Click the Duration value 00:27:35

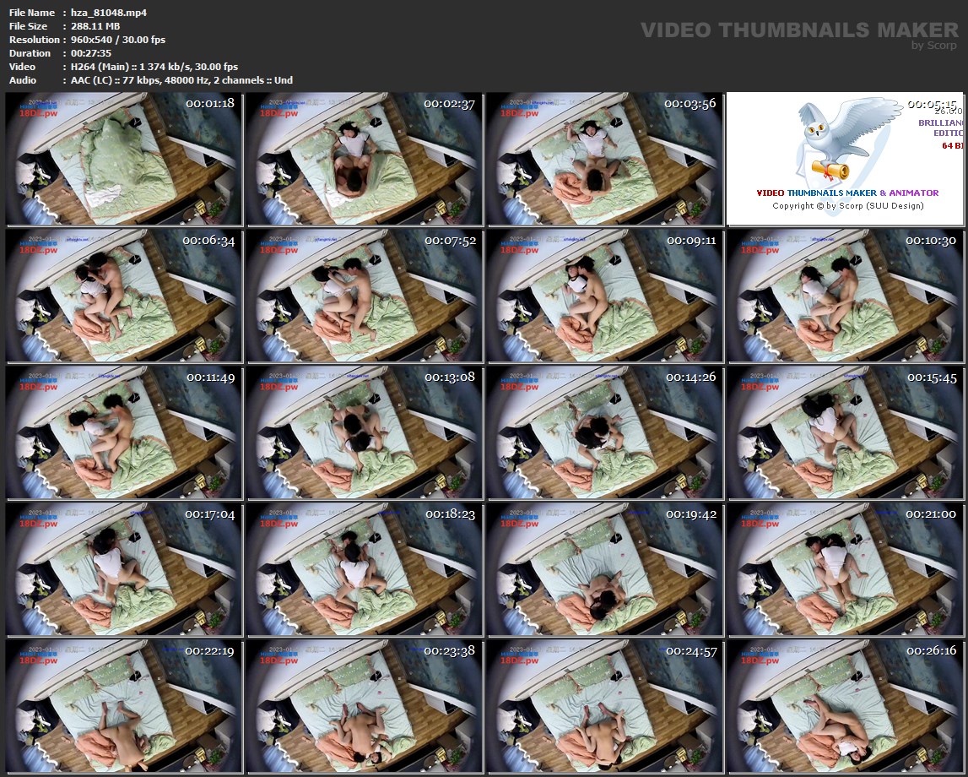pos(94,53)
